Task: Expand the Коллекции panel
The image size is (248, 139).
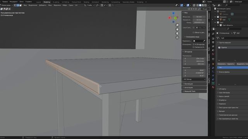Action: coord(194,84)
